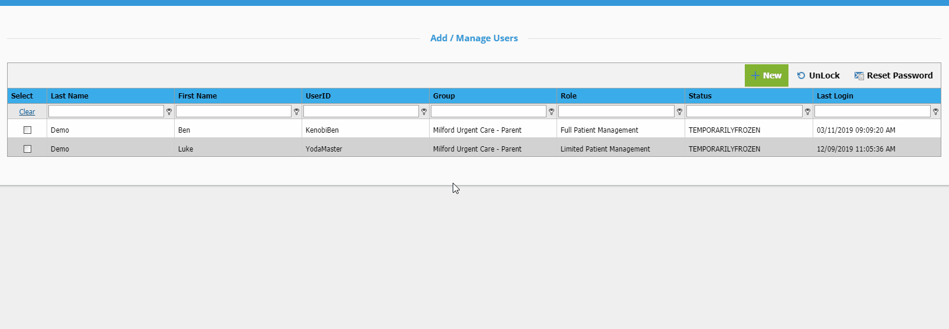Click the Last Login filter text field
This screenshot has width=949, height=329.
coord(872,111)
